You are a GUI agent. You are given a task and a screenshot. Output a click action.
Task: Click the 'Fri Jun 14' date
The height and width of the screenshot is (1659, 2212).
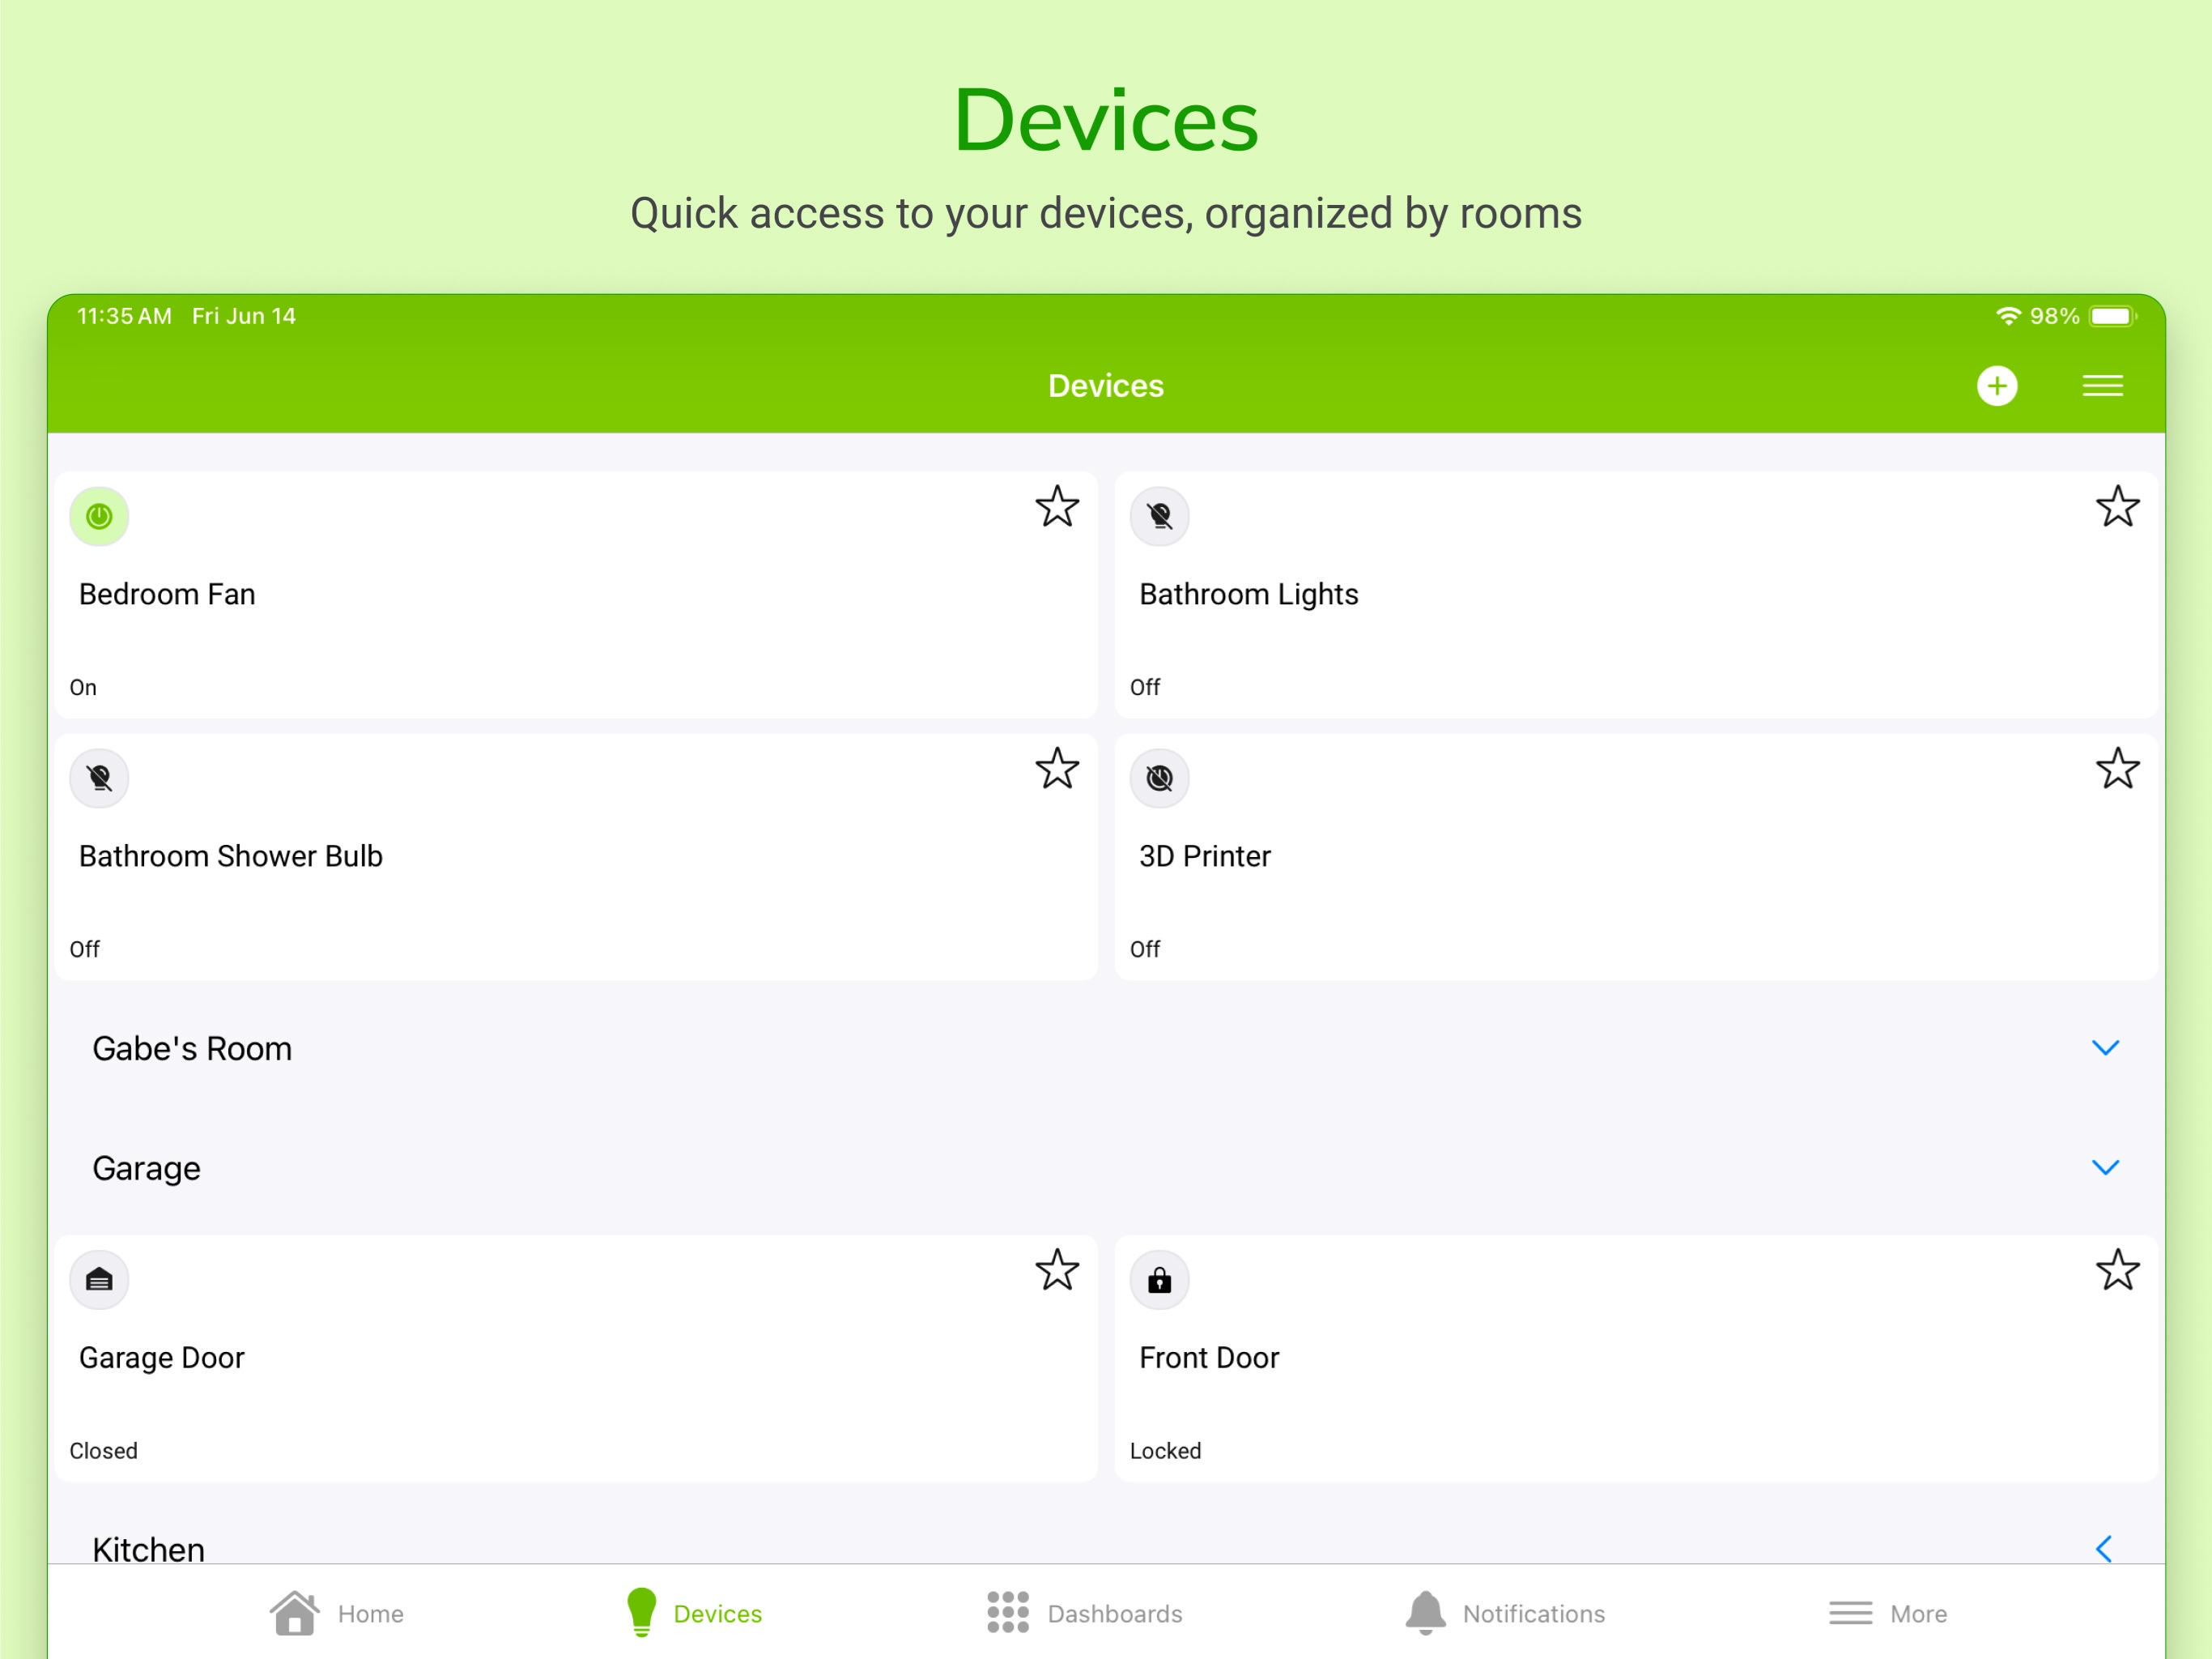(244, 316)
